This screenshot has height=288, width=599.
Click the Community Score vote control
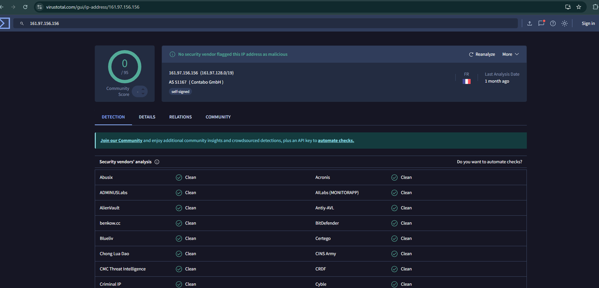pos(140,92)
